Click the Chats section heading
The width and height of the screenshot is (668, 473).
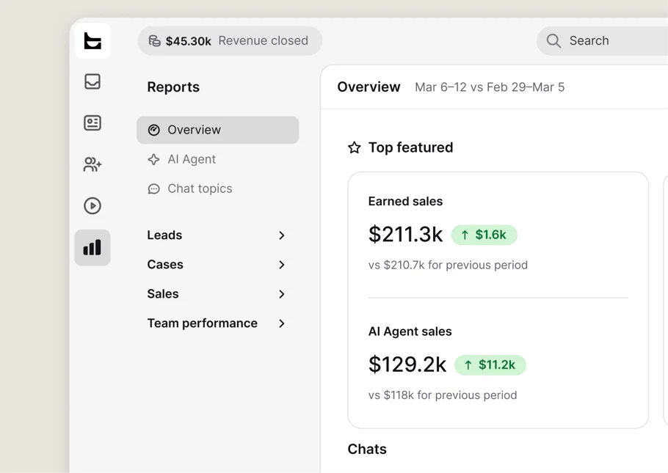click(367, 449)
